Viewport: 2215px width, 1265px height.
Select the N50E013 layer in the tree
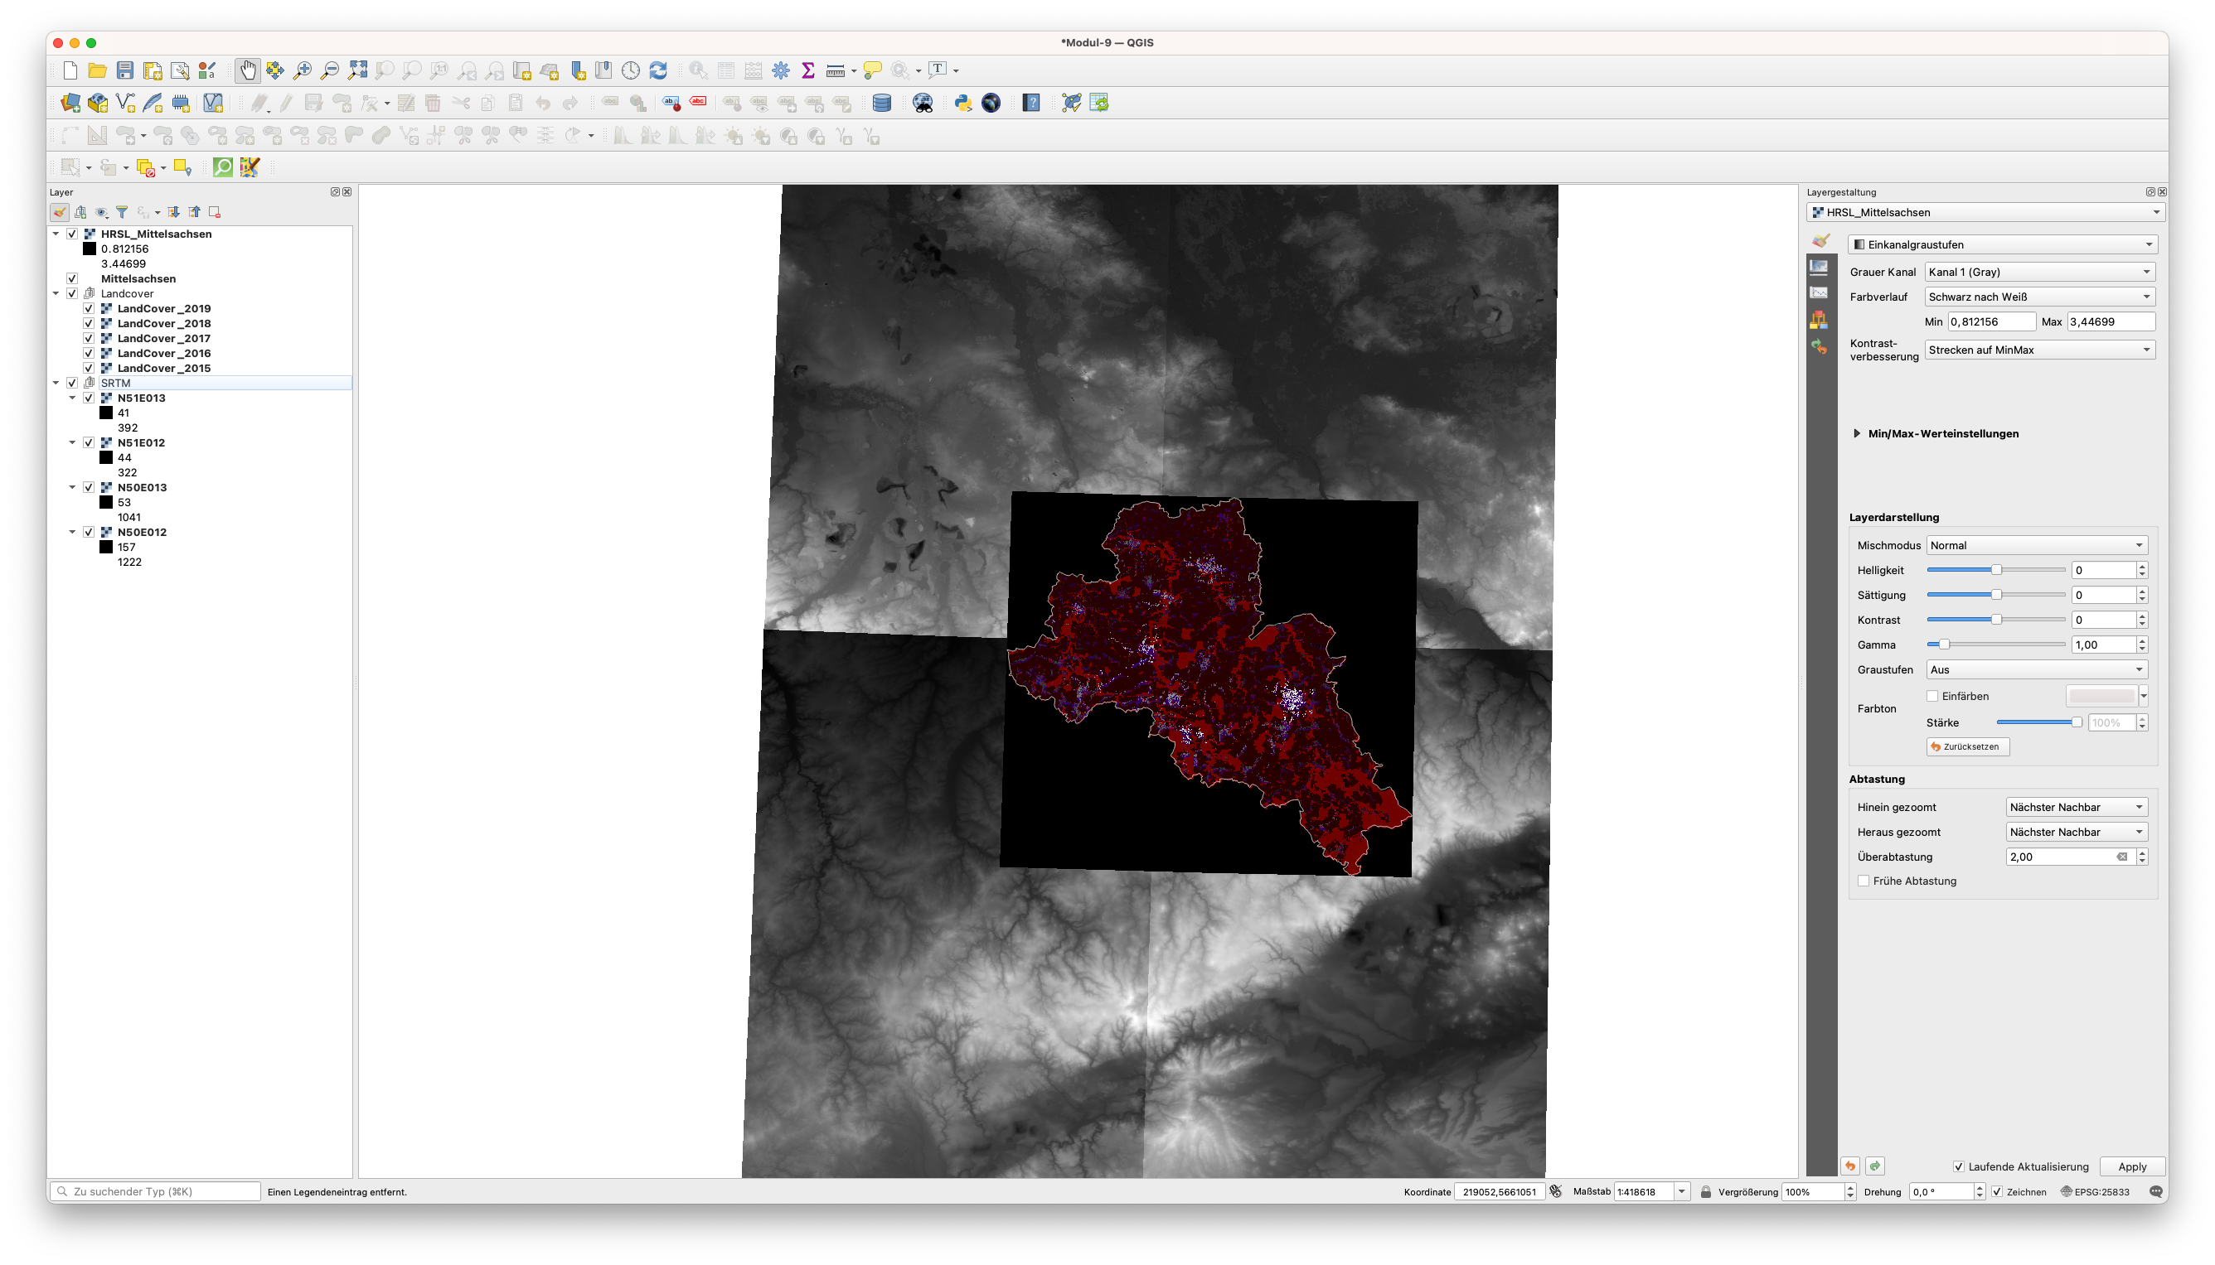[x=142, y=487]
